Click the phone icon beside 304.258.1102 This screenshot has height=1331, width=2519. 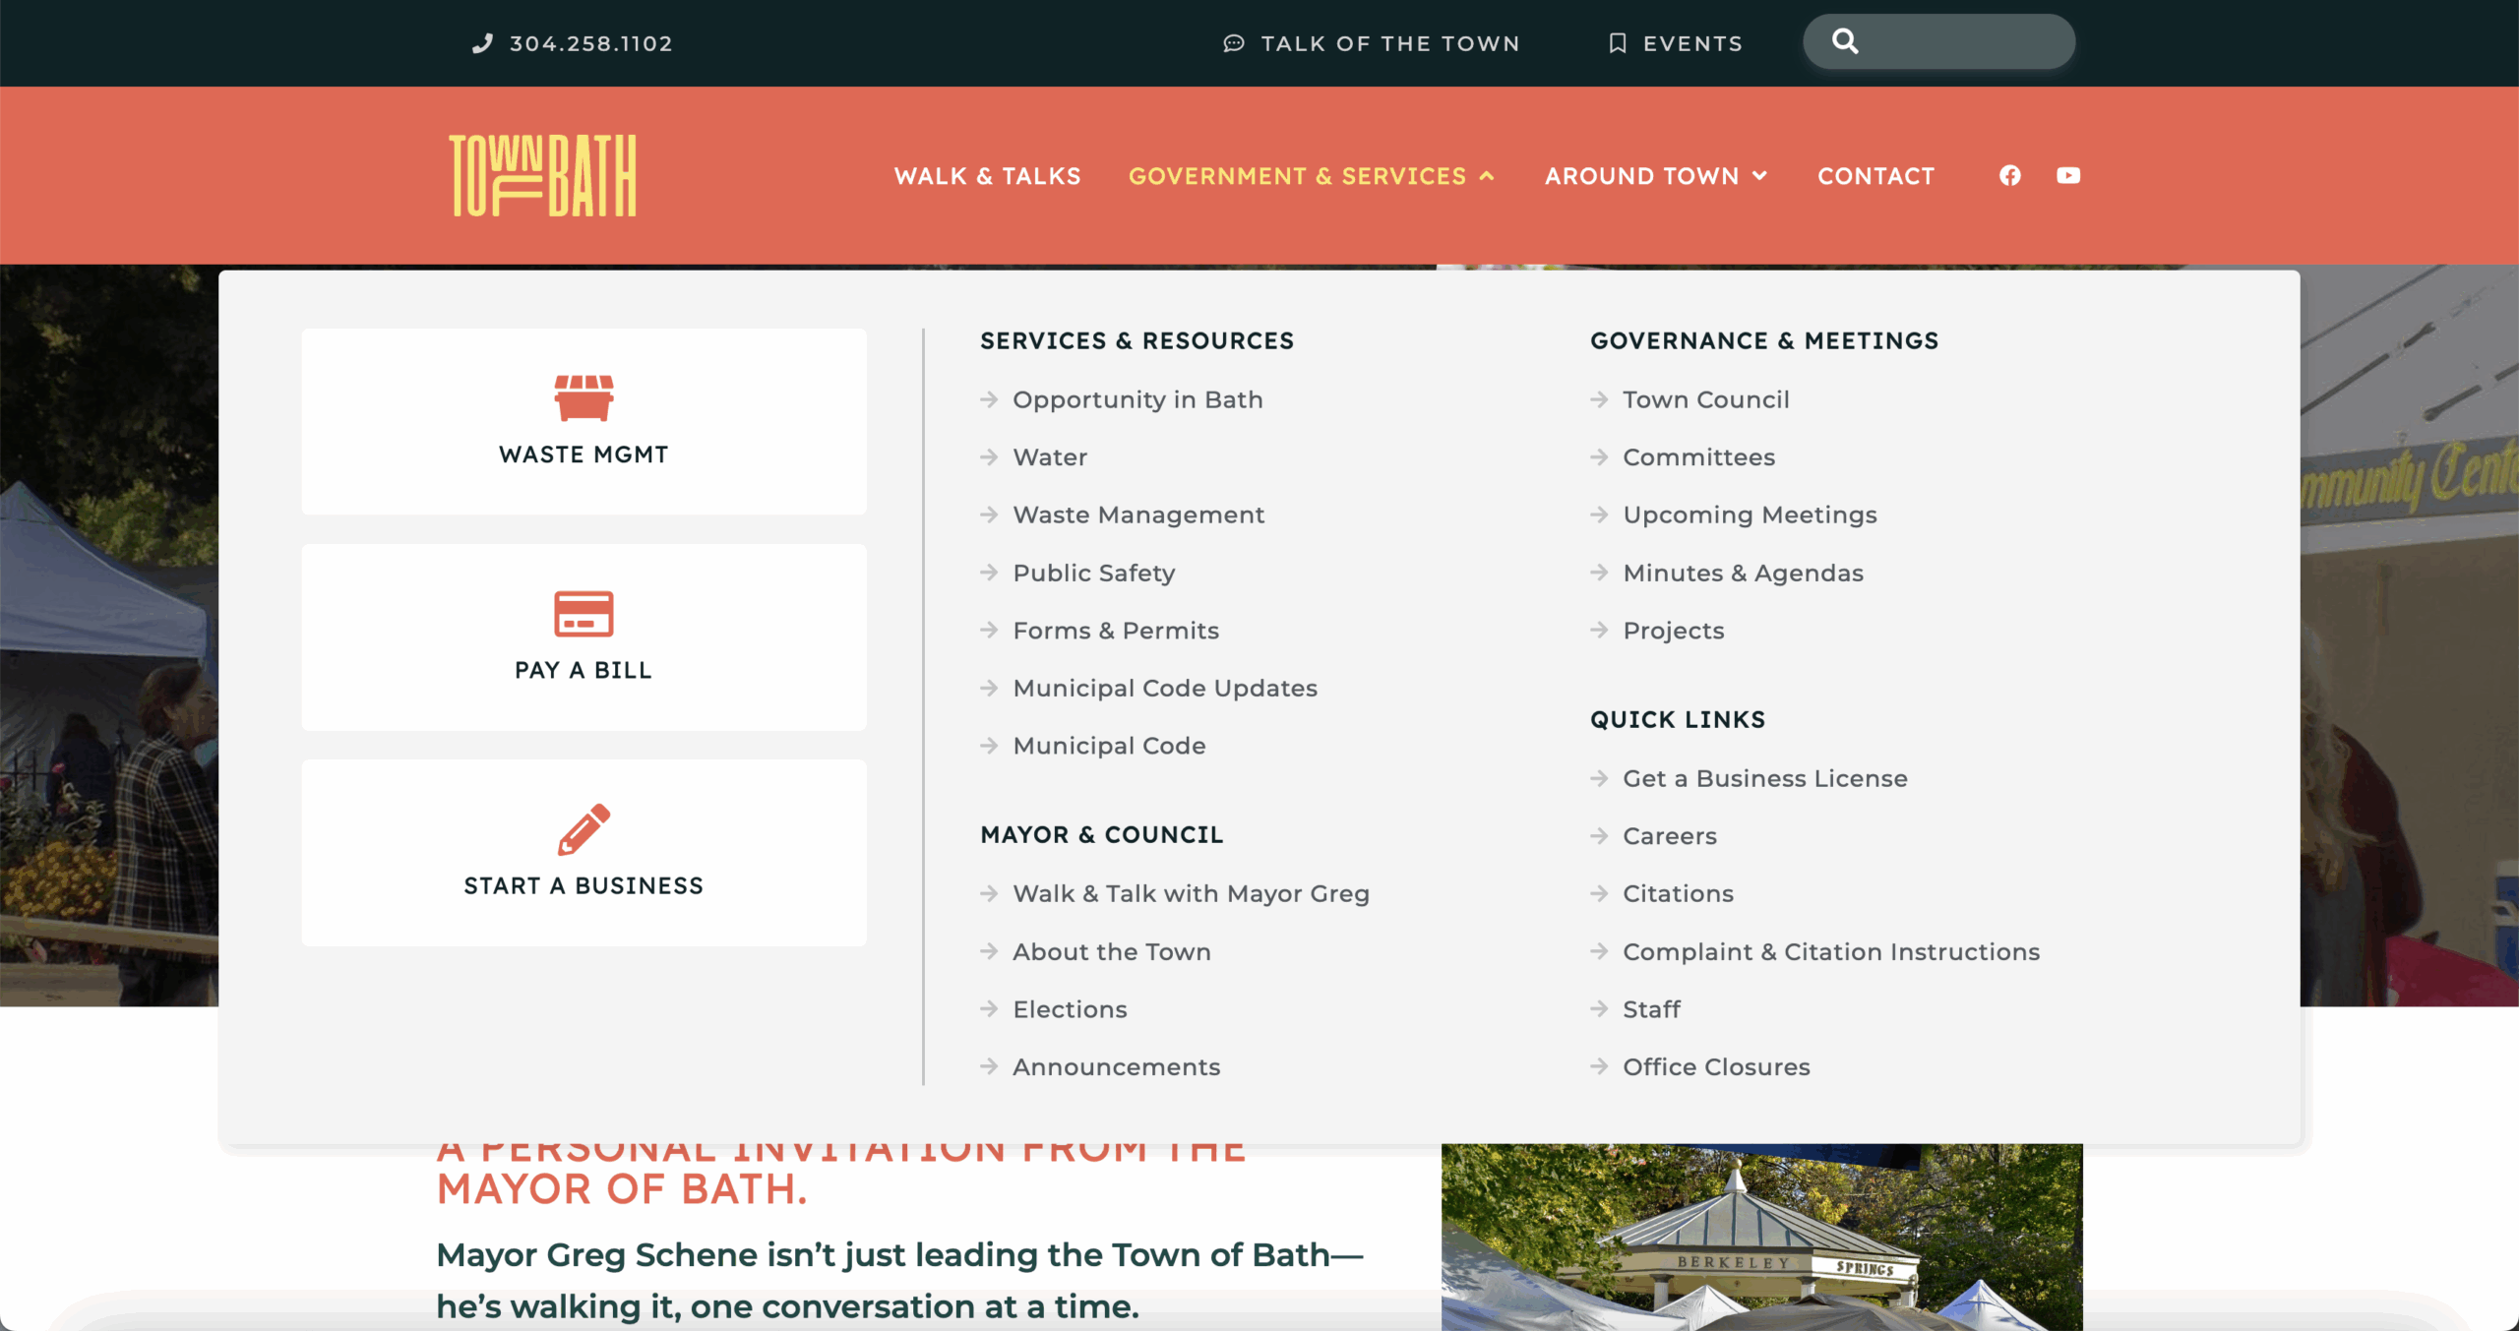[x=482, y=43]
